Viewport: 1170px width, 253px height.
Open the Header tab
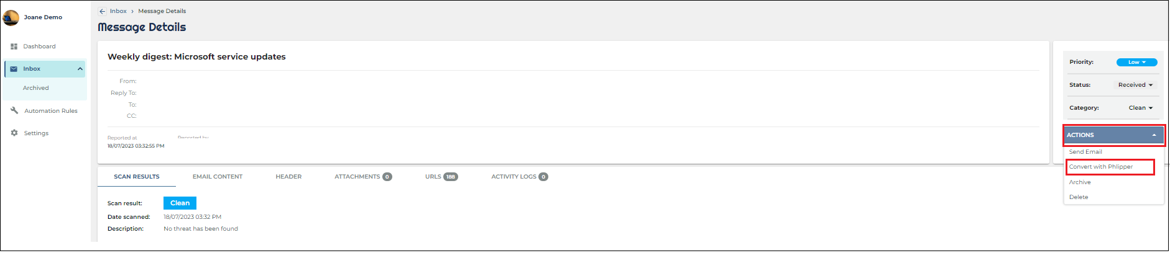[288, 177]
